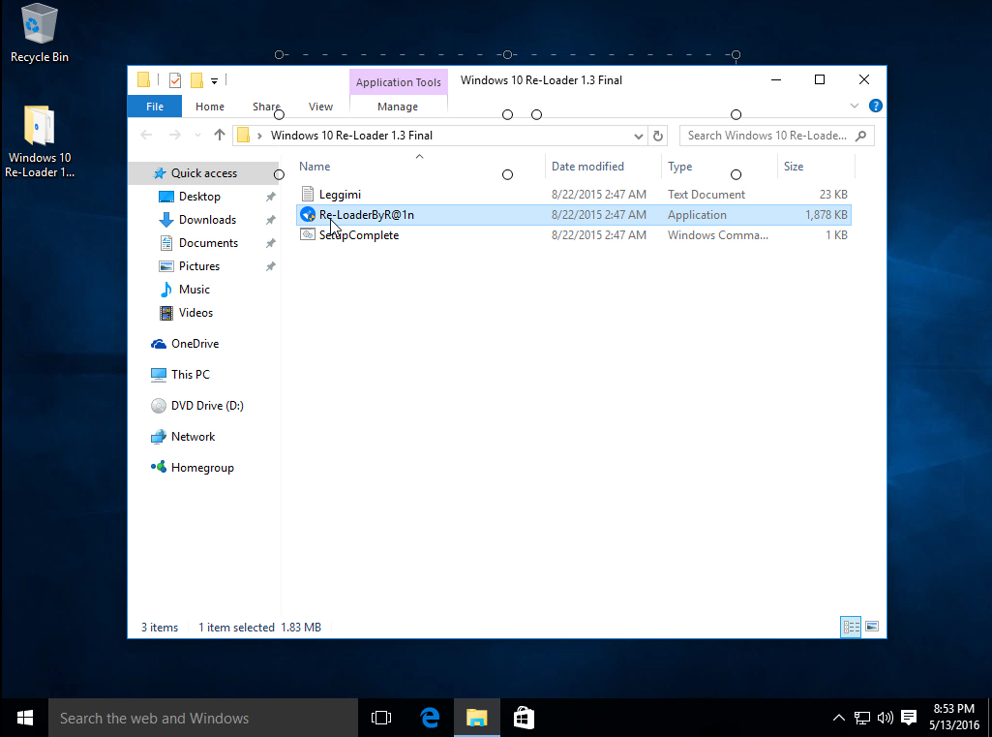Viewport: 992px width, 737px height.
Task: Open the network status tray icon
Action: [861, 718]
